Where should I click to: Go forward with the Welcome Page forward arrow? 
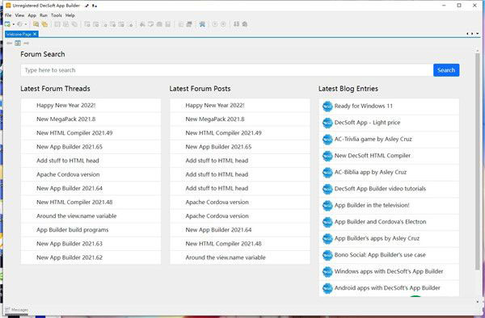point(27,44)
